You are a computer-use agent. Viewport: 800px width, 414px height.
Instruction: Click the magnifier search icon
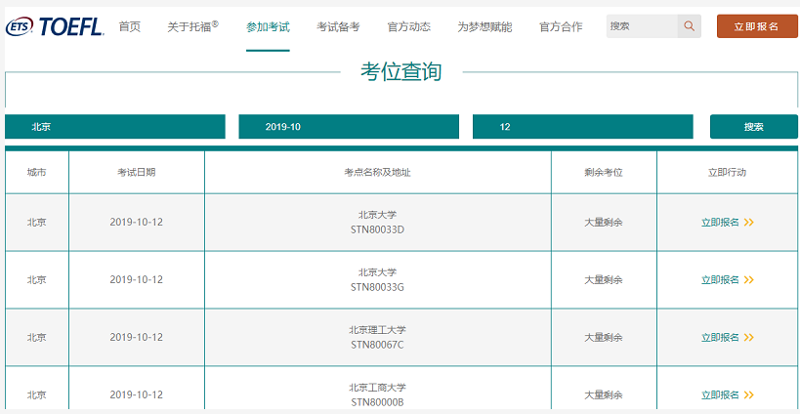click(x=690, y=26)
